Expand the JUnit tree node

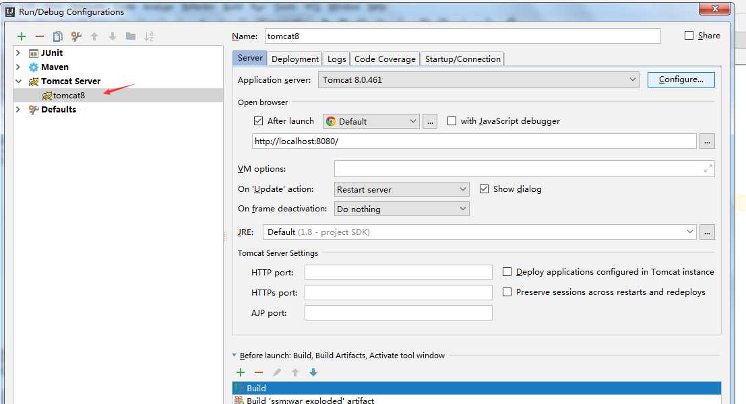point(18,53)
